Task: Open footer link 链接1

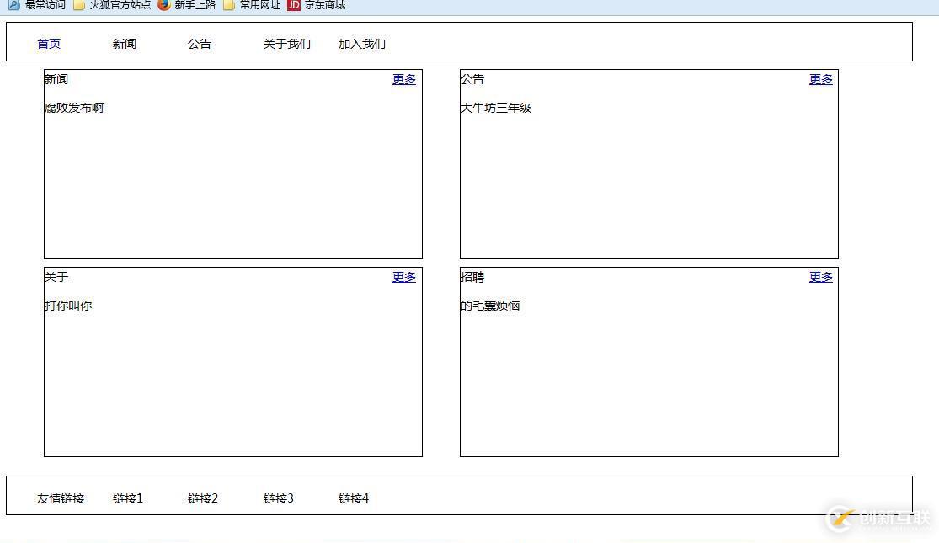Action: [x=127, y=498]
